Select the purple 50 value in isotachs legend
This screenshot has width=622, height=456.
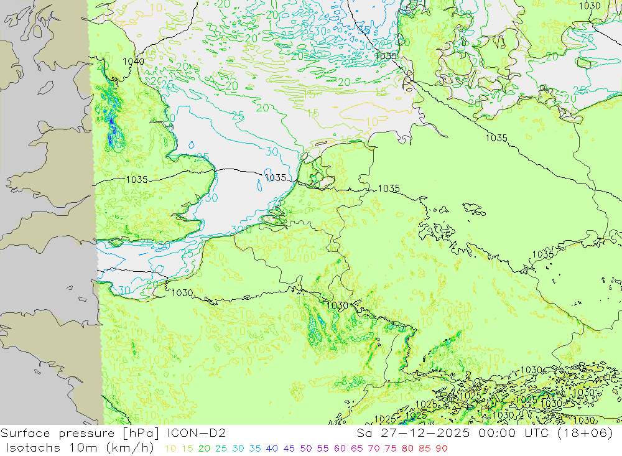pos(306,449)
